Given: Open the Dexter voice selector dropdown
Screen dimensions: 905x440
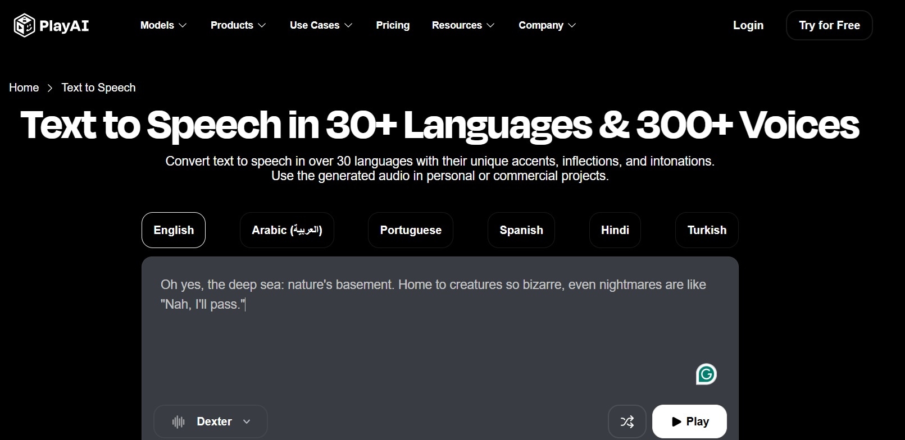Looking at the screenshot, I should [211, 421].
